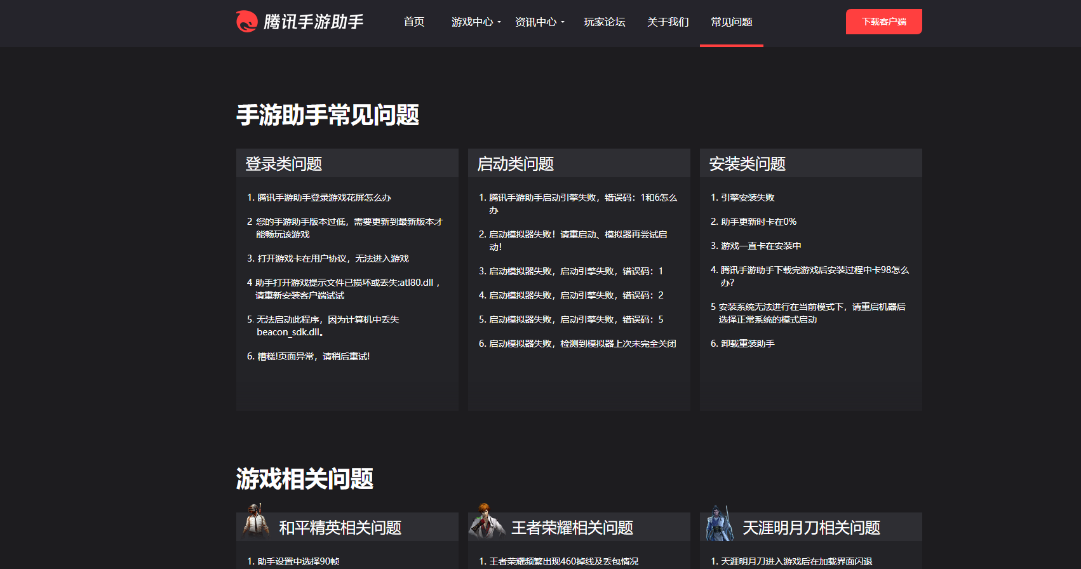Click the 糟糕!页面异常,请稍后重试! link
Screen dimensions: 1081x569
(312, 356)
